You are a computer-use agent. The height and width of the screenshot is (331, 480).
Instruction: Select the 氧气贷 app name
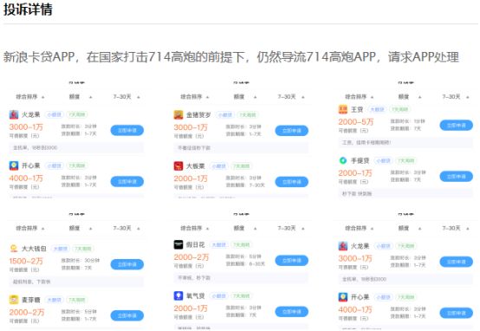click(195, 296)
